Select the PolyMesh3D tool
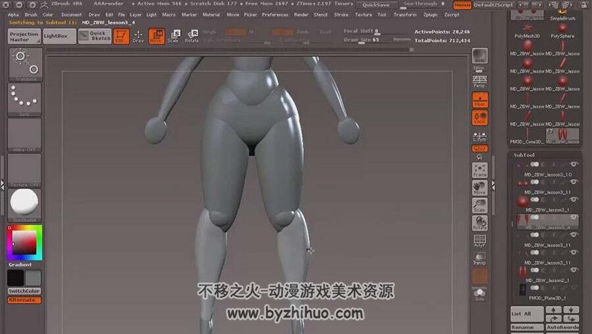This screenshot has width=592, height=334. coord(527,30)
